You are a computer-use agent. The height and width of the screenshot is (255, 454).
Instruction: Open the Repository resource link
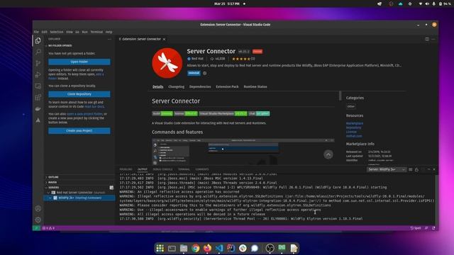(353, 127)
